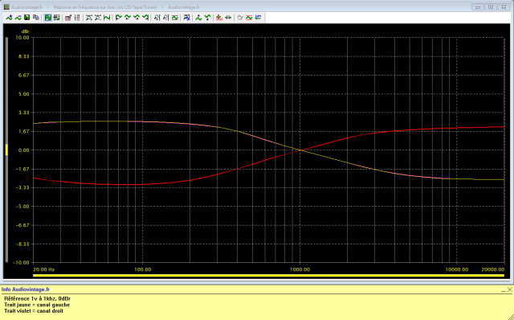Screen dimensions: 514x320
Task: Click the '20000.00' frequency axis label
Action: pos(493,269)
